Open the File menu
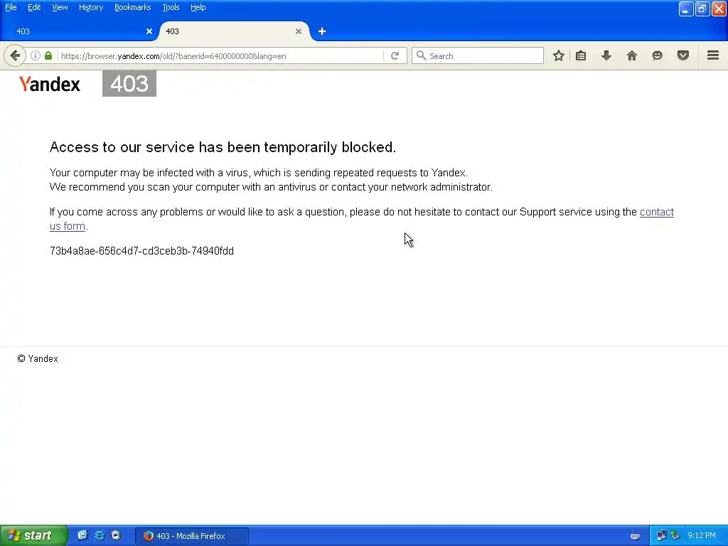The image size is (728, 546). pyautogui.click(x=11, y=7)
